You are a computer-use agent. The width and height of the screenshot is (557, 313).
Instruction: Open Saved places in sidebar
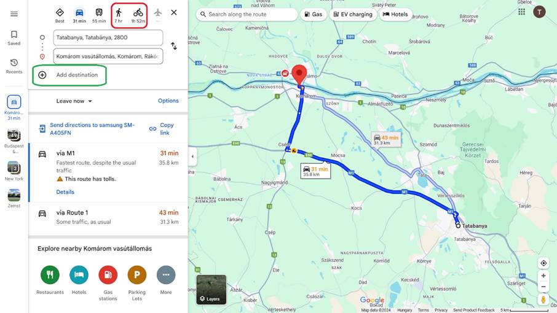(14, 37)
